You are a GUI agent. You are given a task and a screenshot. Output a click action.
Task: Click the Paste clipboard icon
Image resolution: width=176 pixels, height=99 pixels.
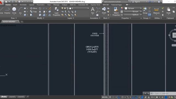click(x=168, y=10)
